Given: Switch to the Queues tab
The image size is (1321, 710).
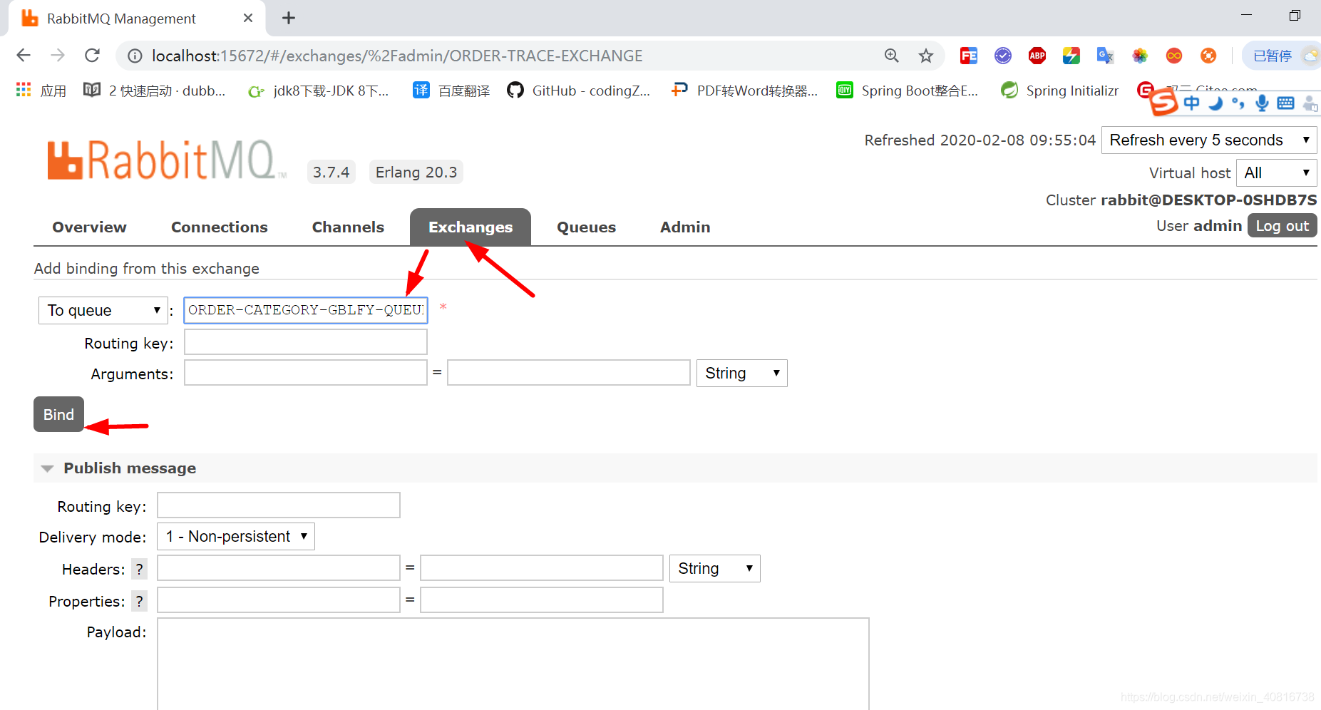Looking at the screenshot, I should tap(586, 227).
